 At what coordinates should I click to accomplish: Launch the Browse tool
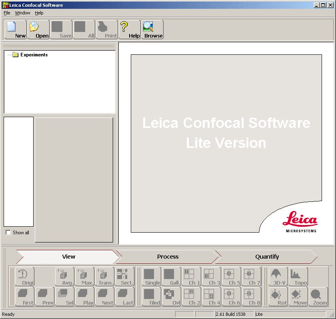(x=152, y=30)
